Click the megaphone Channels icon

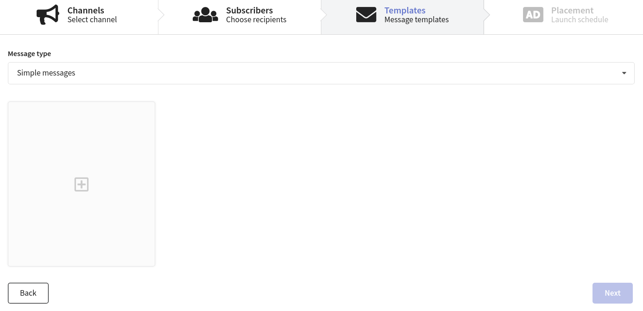(x=48, y=15)
